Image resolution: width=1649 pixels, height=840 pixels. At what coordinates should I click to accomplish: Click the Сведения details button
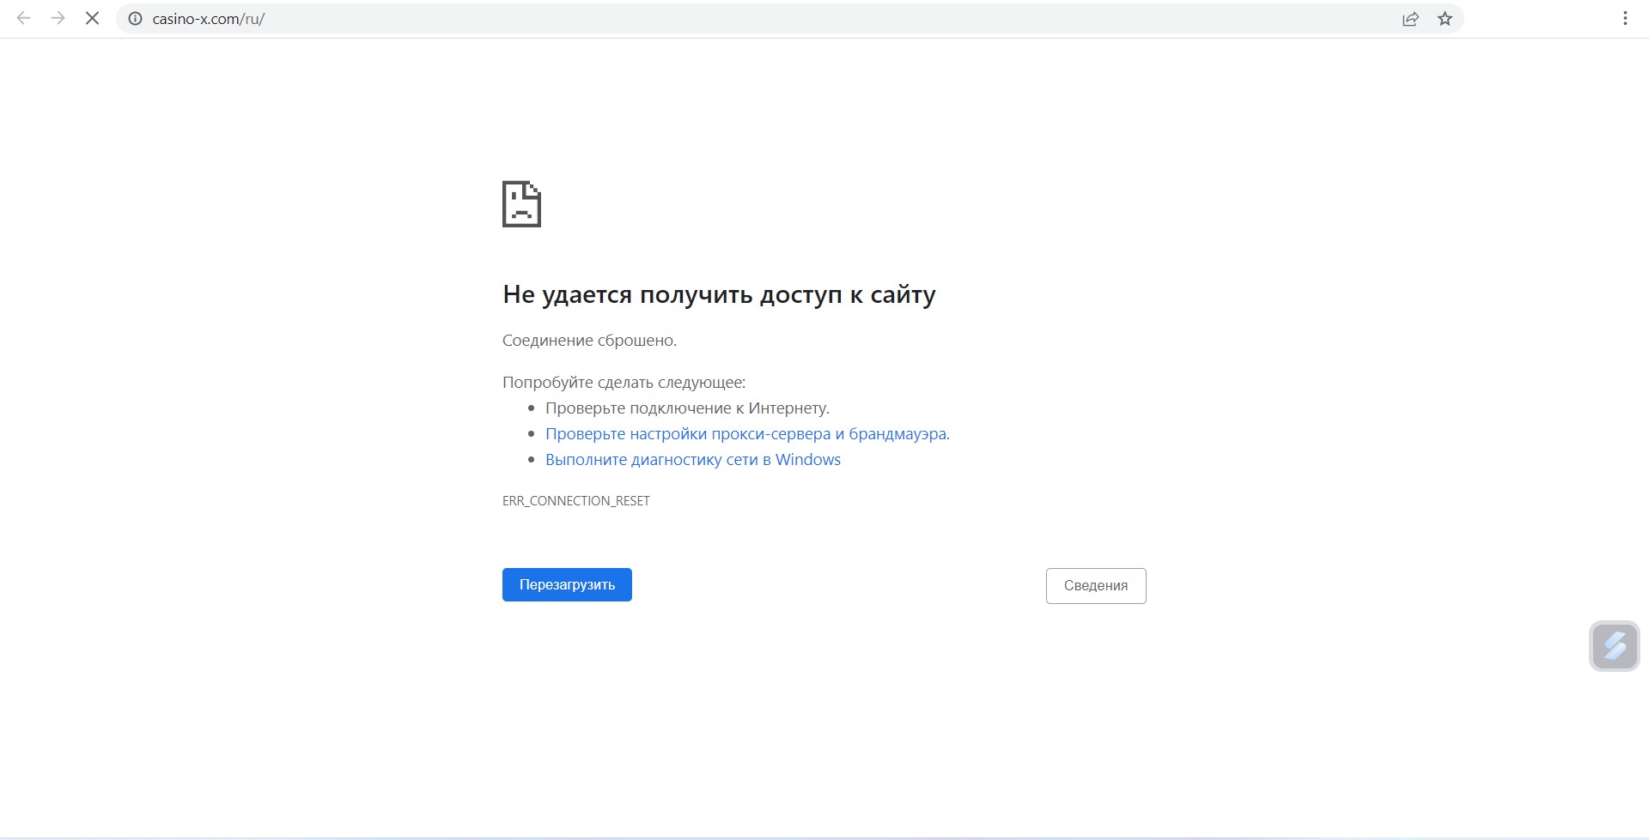(1096, 586)
